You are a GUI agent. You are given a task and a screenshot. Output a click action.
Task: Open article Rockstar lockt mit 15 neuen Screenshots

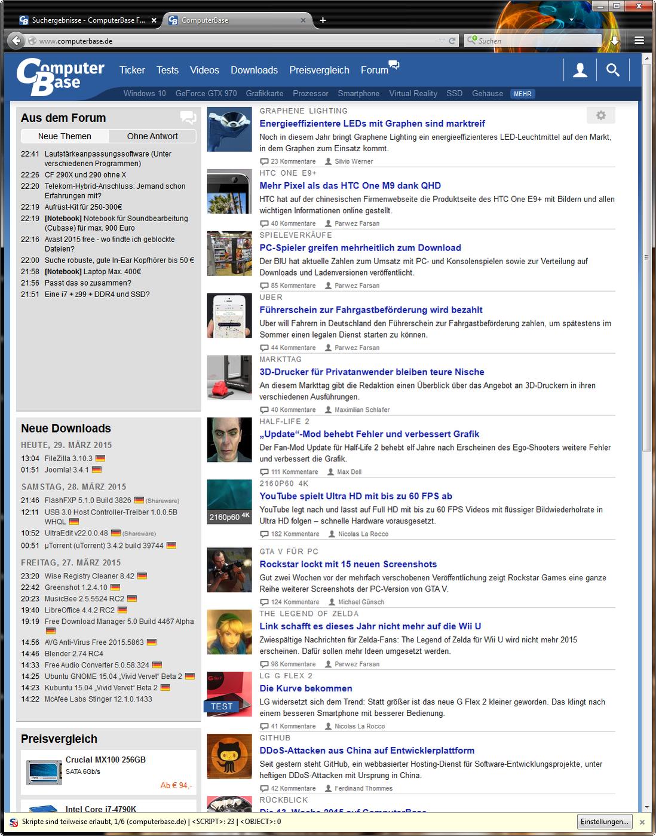coord(348,564)
